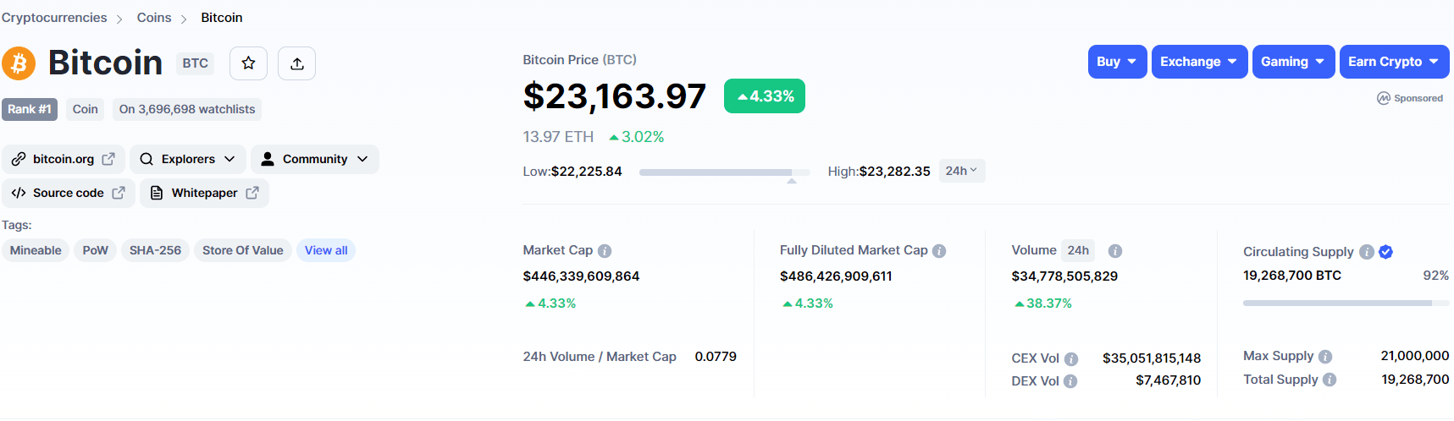Image resolution: width=1454 pixels, height=421 pixels.
Task: Click the DEX Vol info icon
Action: click(x=1070, y=381)
